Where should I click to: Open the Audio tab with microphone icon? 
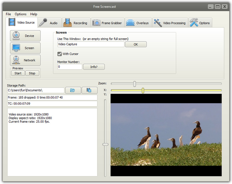point(49,23)
